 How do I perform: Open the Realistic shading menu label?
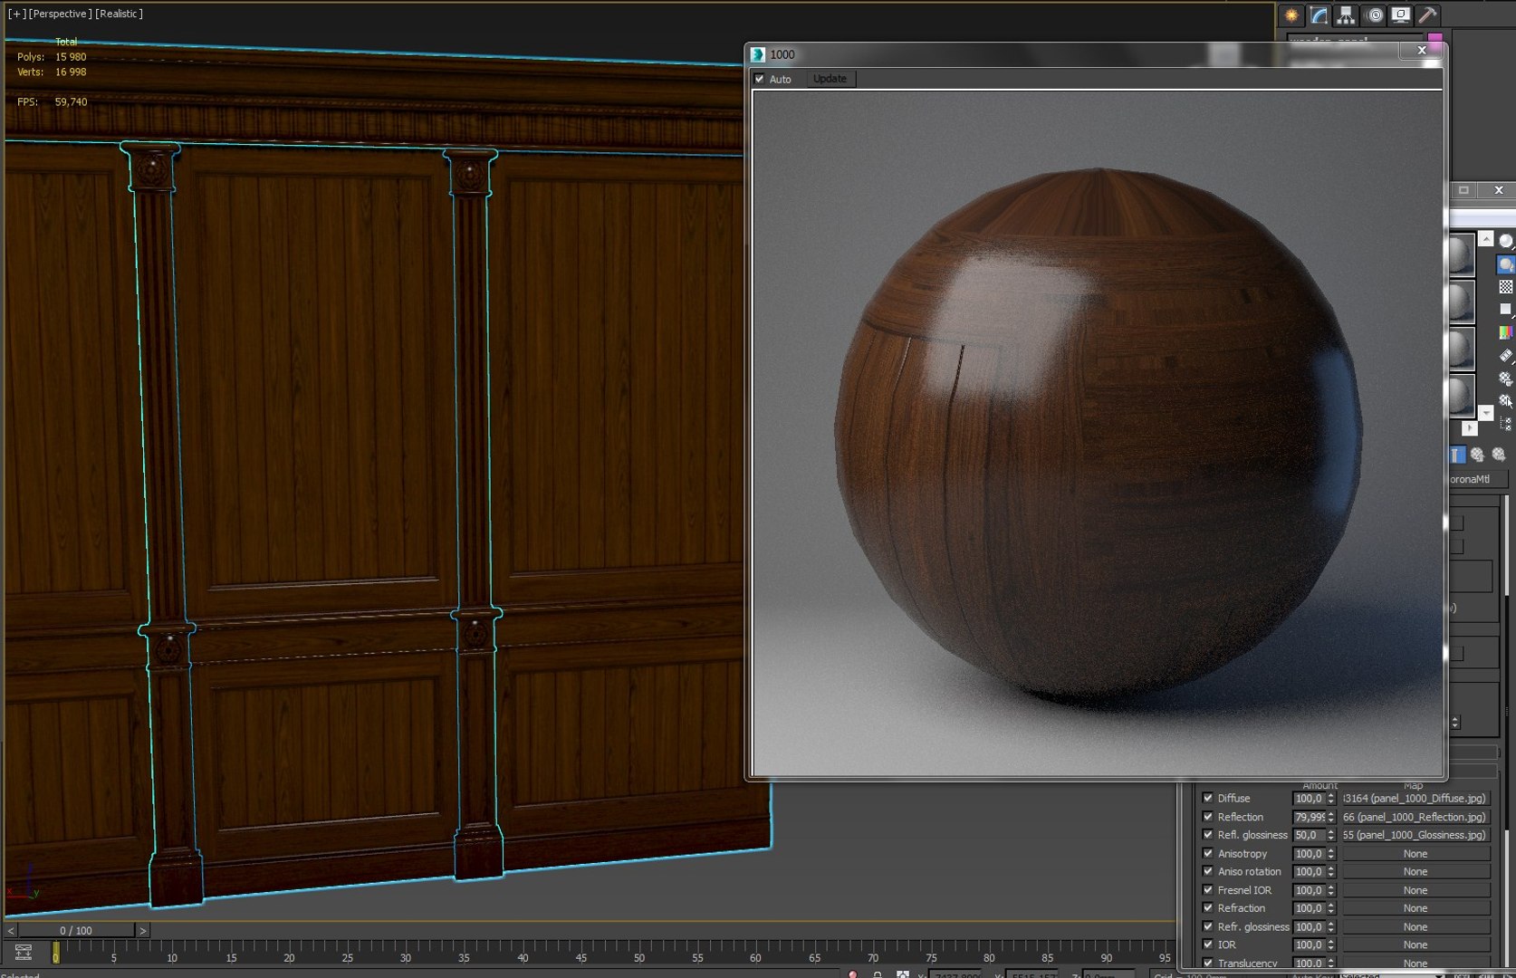[119, 14]
